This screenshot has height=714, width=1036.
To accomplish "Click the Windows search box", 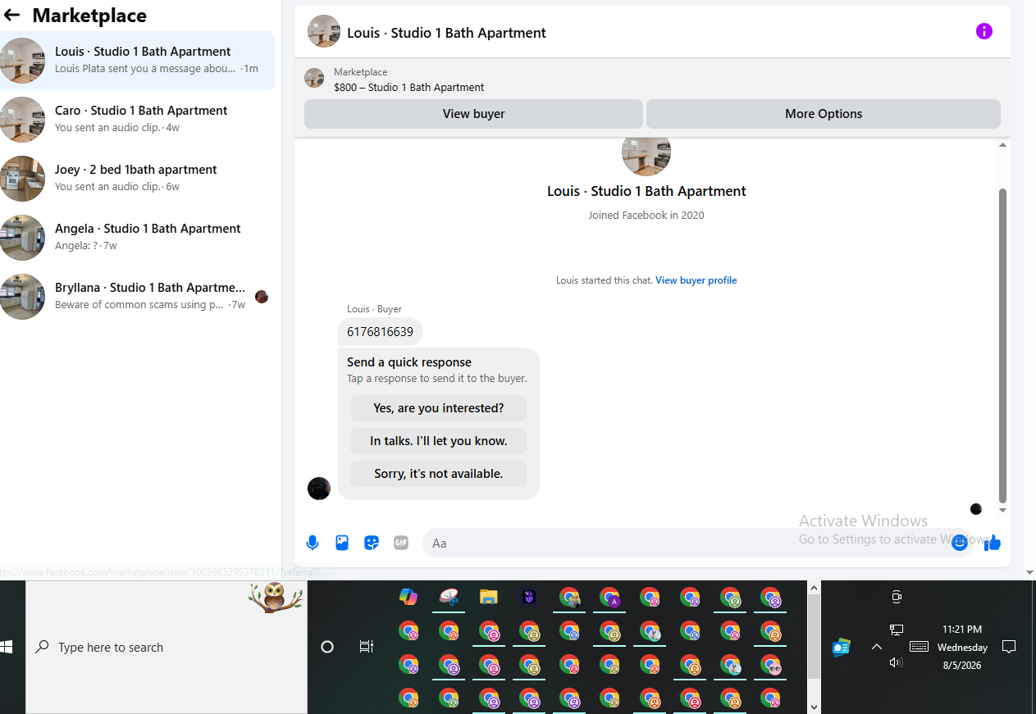I will (167, 647).
